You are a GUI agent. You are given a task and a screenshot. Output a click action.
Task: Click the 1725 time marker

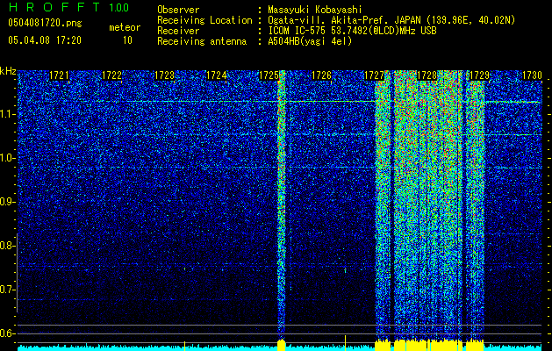(269, 75)
